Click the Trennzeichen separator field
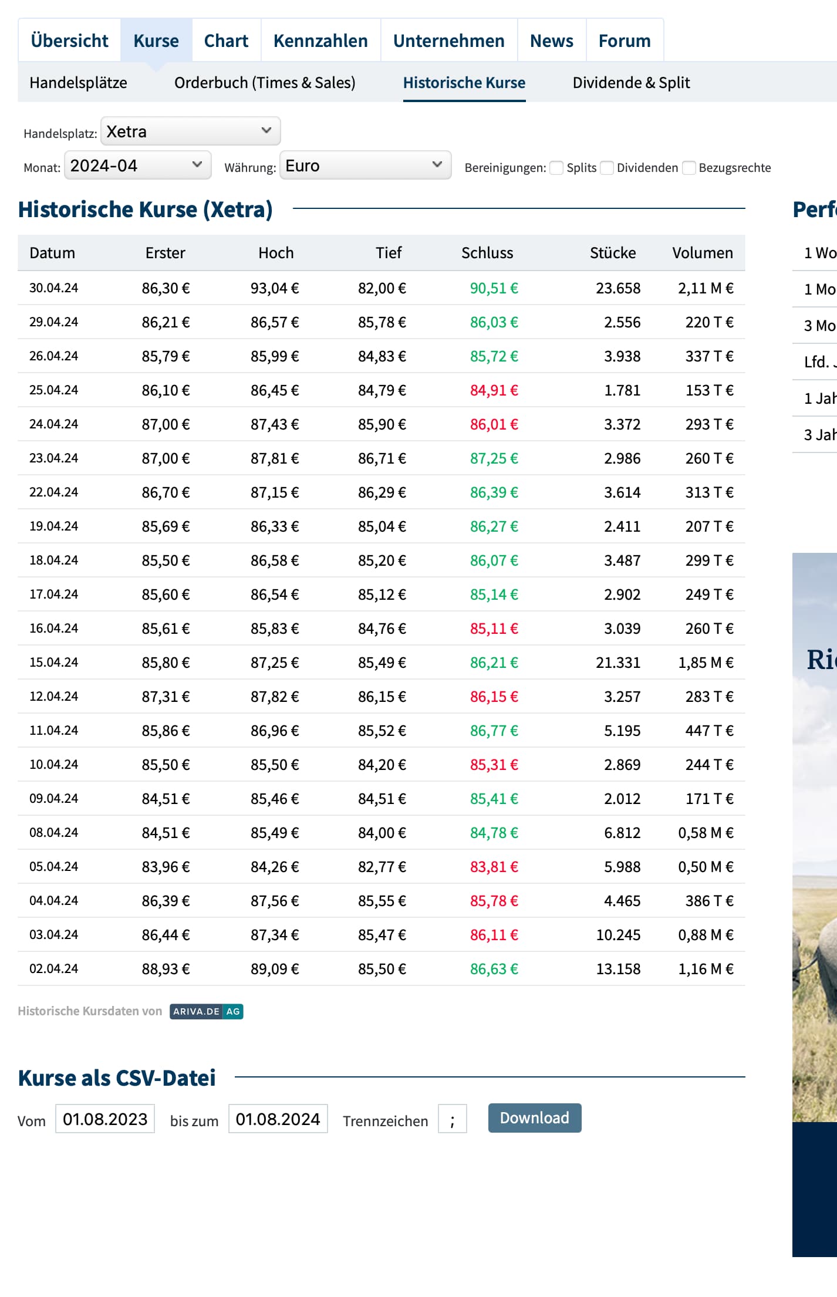Screen dimensions: 837x1297 pos(453,1119)
